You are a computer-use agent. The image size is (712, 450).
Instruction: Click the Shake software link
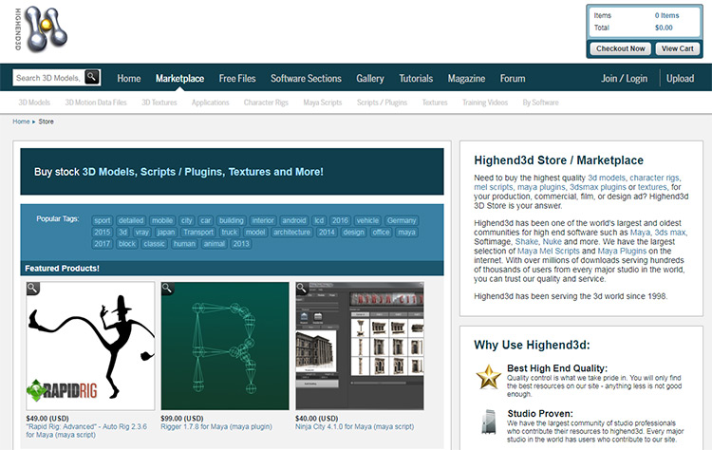(x=527, y=241)
